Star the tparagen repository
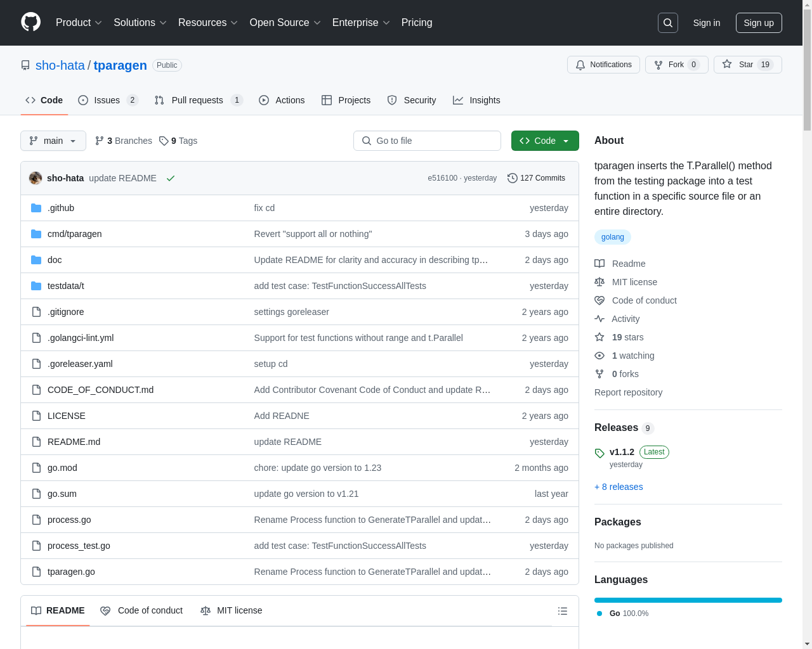This screenshot has height=649, width=812. click(x=747, y=65)
